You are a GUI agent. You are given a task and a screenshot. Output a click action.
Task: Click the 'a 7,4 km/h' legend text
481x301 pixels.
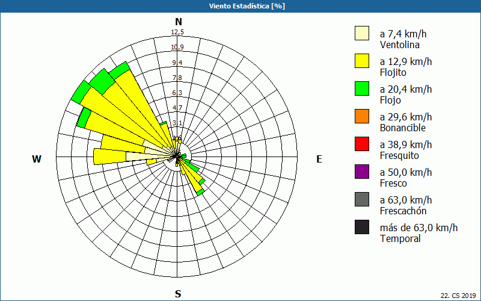(x=403, y=34)
